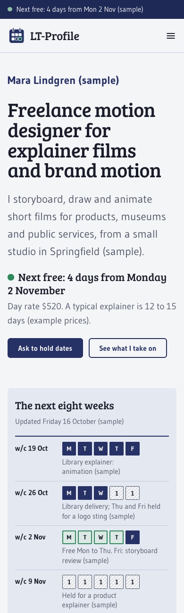Open See what I take on

click(x=128, y=348)
